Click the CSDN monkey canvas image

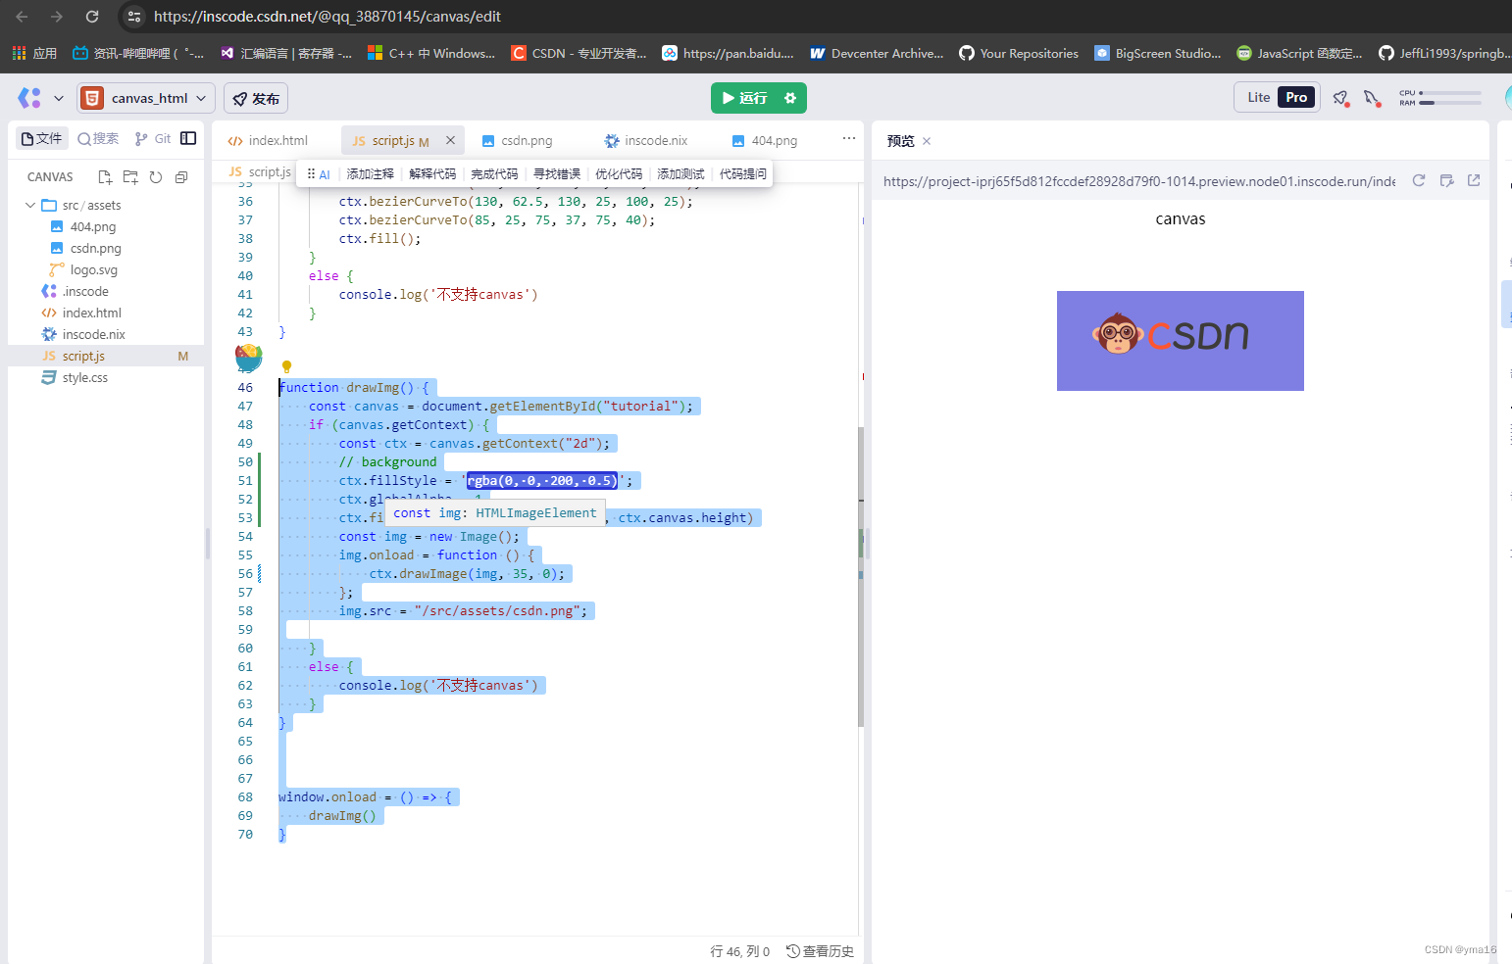click(x=1181, y=341)
